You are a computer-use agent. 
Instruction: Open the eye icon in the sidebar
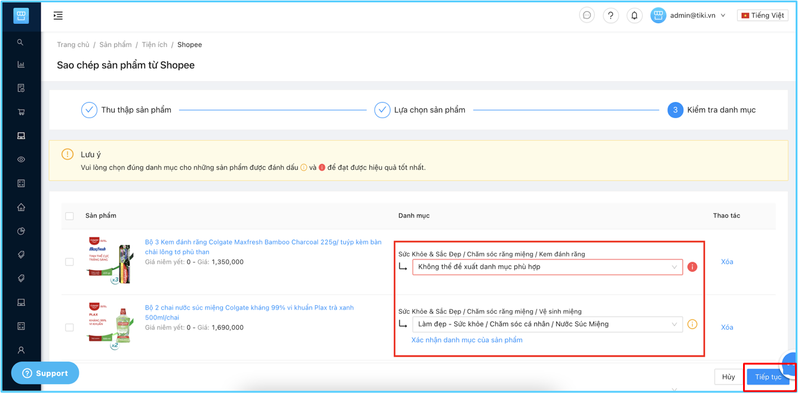point(21,160)
